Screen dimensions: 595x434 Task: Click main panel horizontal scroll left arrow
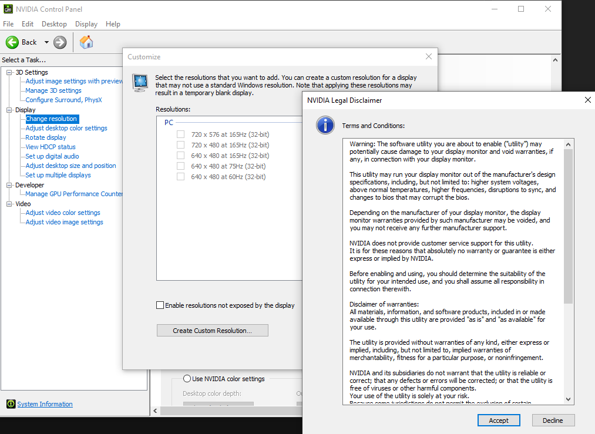[155, 411]
